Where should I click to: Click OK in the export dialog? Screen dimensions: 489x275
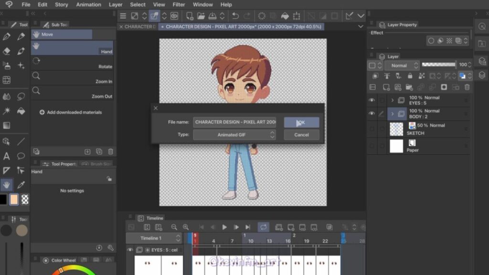(301, 122)
